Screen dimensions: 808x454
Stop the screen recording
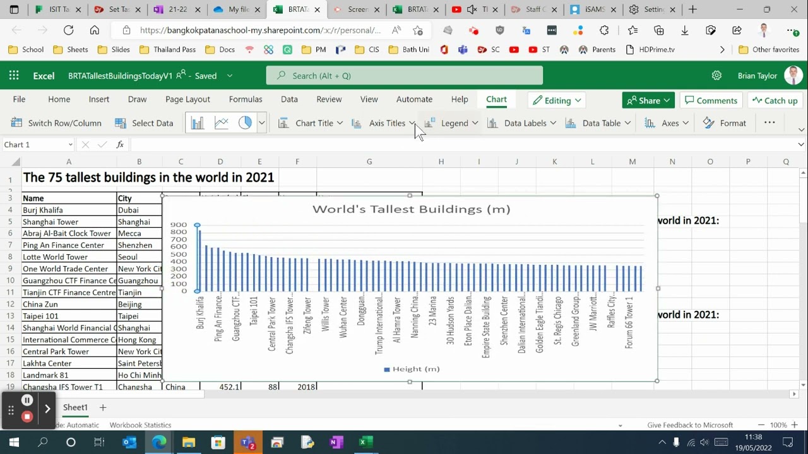pyautogui.click(x=27, y=417)
